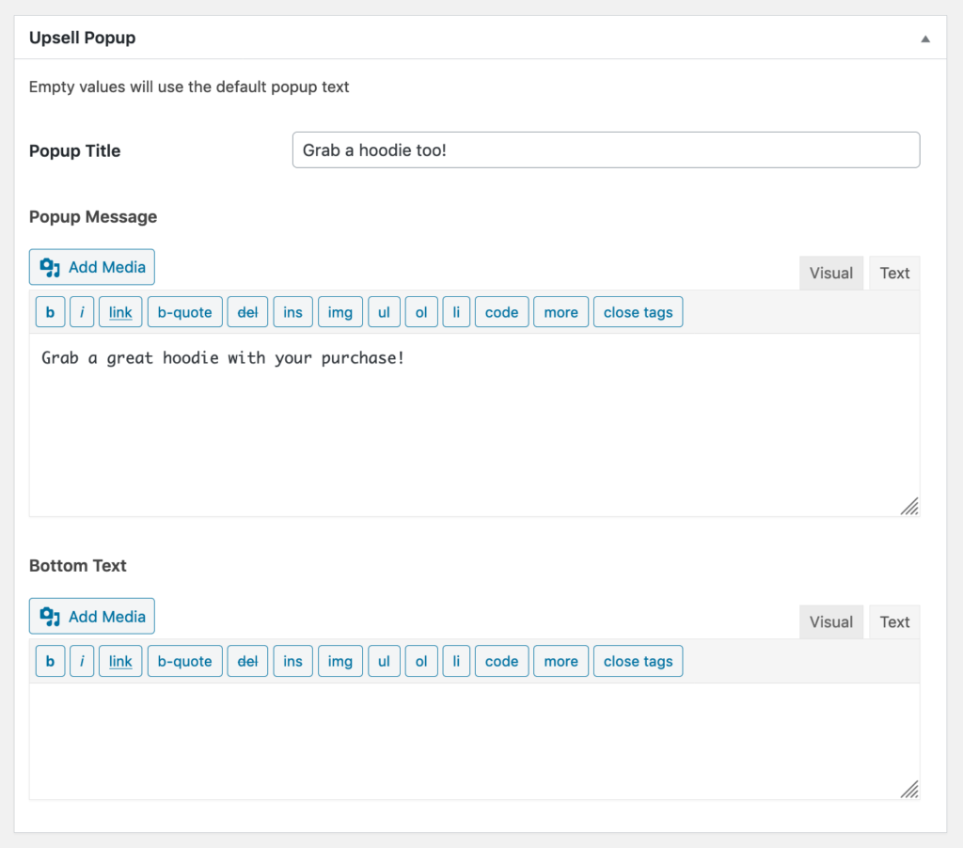Screen dimensions: 963x848
Task: Click close tags in the Popup Message toolbar
Action: (x=638, y=311)
